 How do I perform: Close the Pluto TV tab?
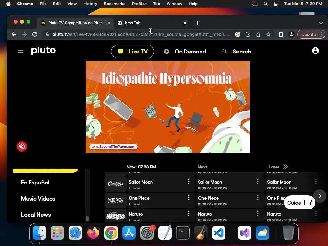click(x=109, y=23)
